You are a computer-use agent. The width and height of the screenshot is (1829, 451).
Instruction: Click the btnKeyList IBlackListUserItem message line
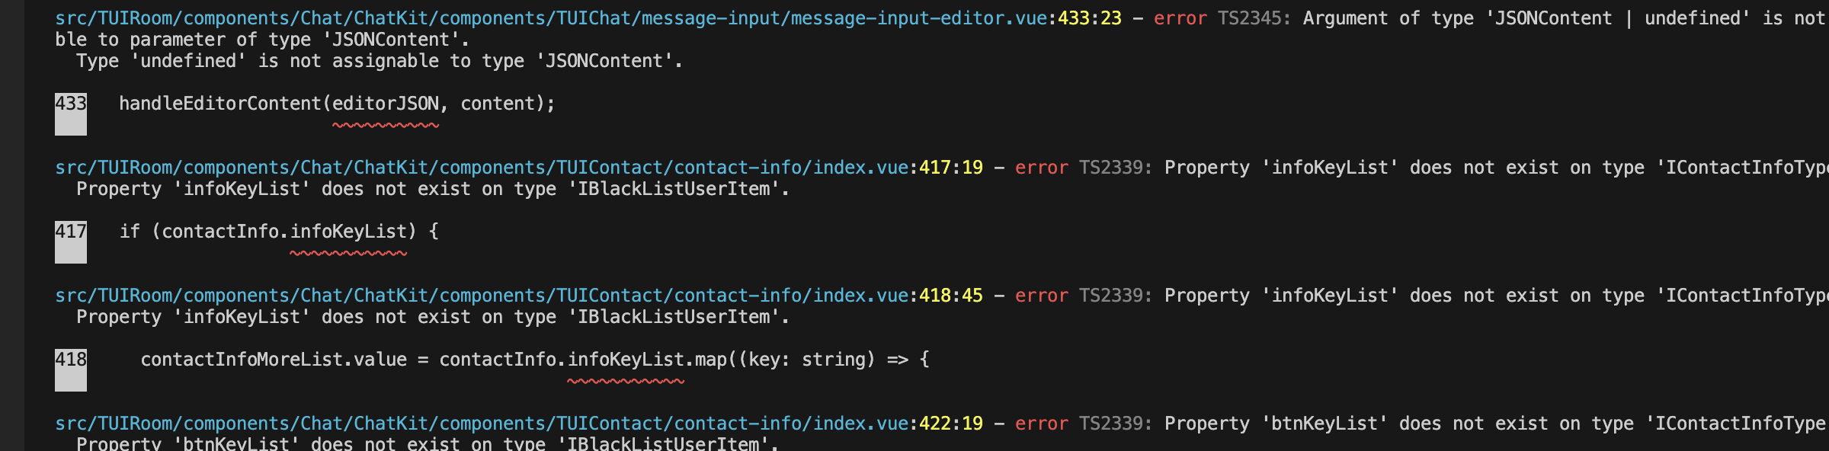428,443
